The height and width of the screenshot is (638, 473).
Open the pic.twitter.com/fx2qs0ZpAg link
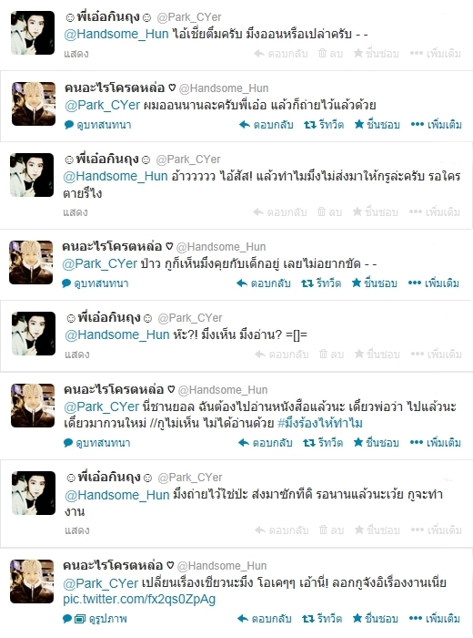pyautogui.click(x=139, y=599)
